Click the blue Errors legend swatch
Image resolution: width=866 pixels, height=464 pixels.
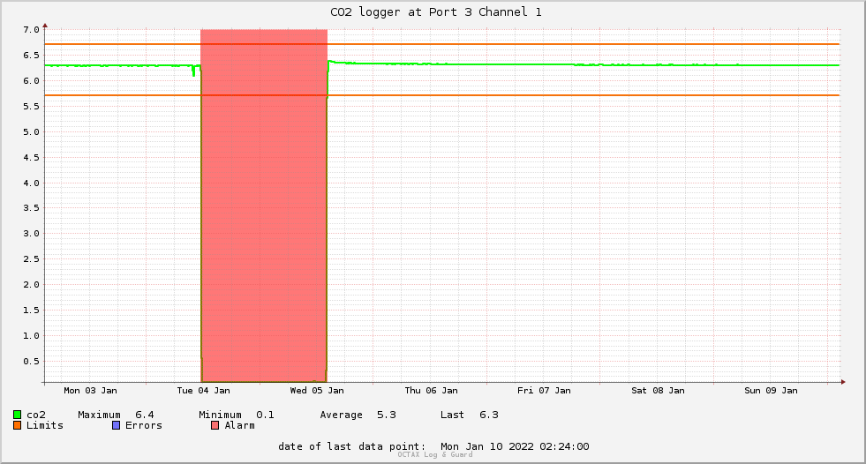coord(116,425)
